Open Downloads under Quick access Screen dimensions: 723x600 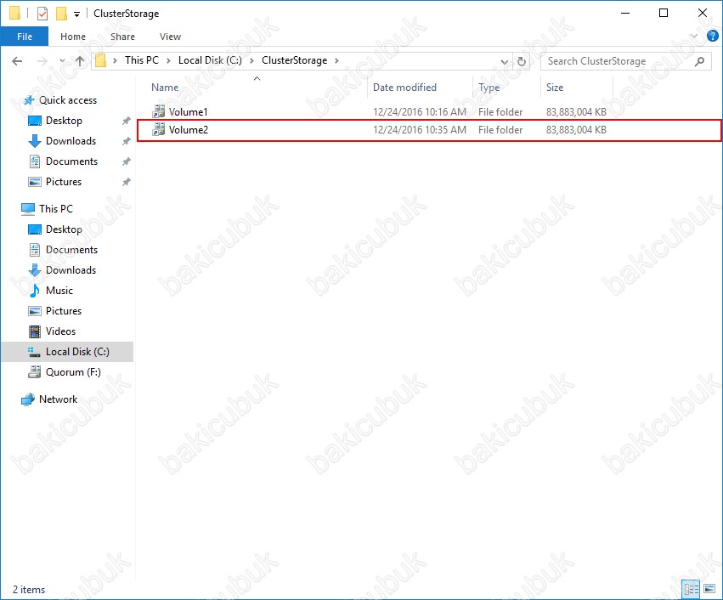click(71, 141)
